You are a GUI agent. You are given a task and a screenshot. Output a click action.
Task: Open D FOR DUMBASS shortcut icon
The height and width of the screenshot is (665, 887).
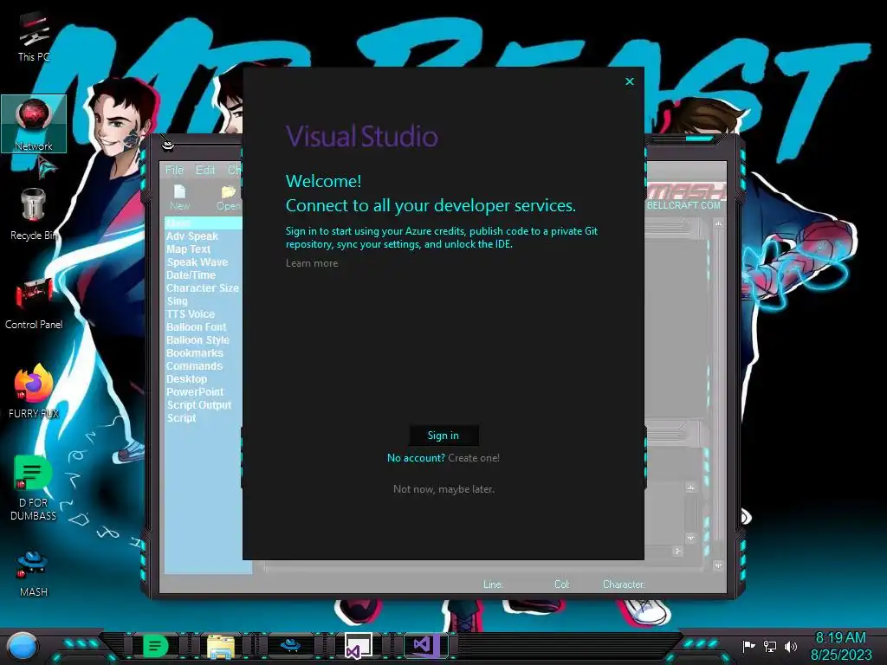pyautogui.click(x=34, y=487)
